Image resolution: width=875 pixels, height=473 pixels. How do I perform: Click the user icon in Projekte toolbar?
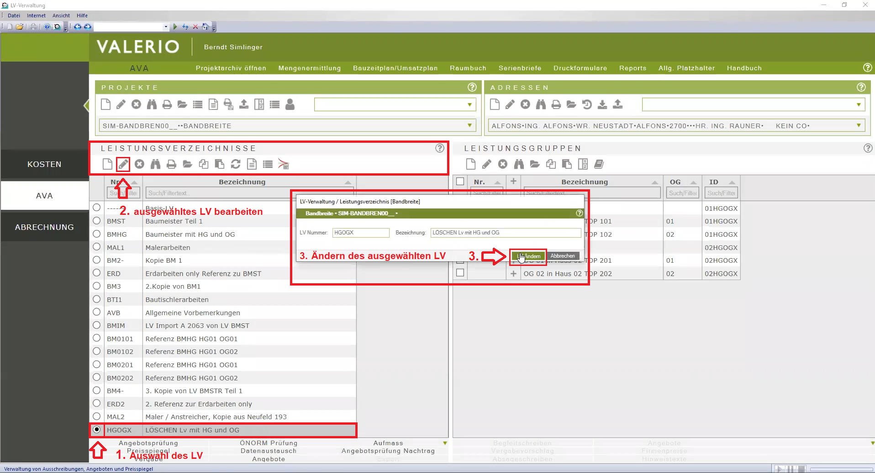[x=290, y=104]
